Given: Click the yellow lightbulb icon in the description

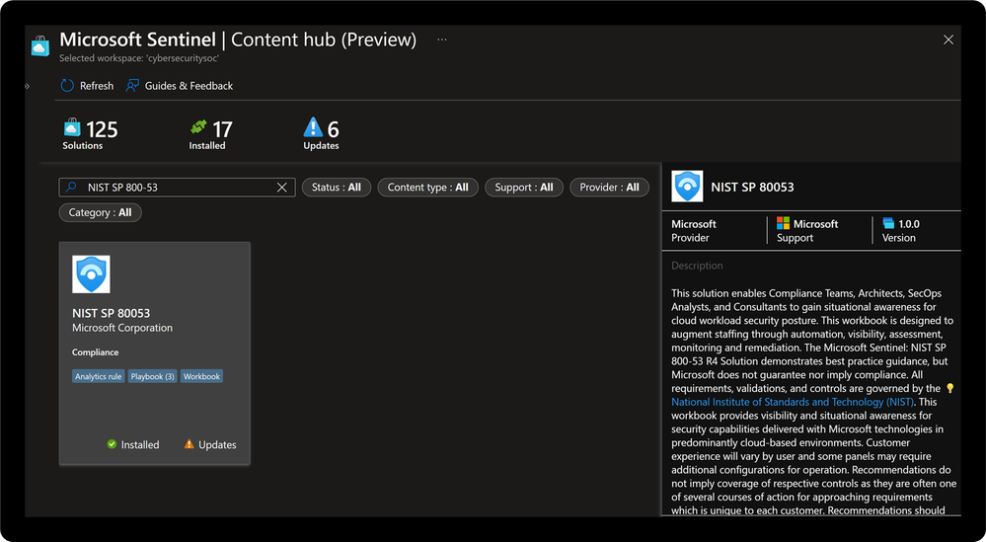Looking at the screenshot, I should [950, 388].
